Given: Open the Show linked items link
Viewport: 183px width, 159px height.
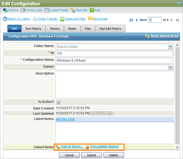Looking at the screenshot, I should (x=164, y=36).
